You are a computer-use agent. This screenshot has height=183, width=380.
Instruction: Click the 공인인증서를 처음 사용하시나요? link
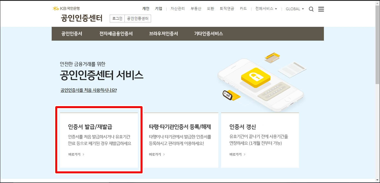tap(89, 90)
